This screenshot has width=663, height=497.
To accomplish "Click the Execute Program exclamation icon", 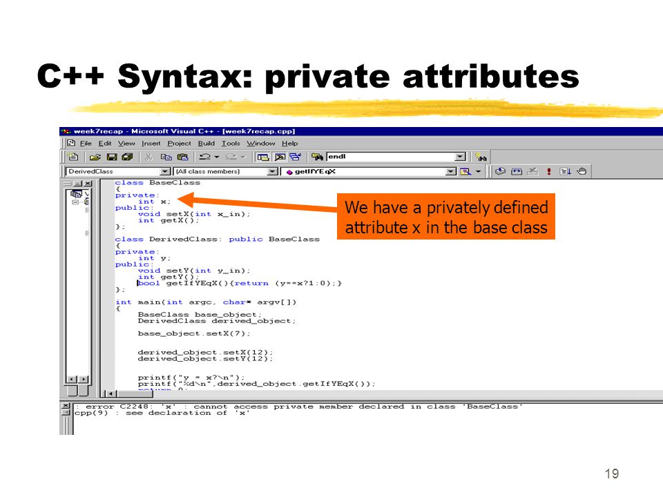I will click(549, 171).
